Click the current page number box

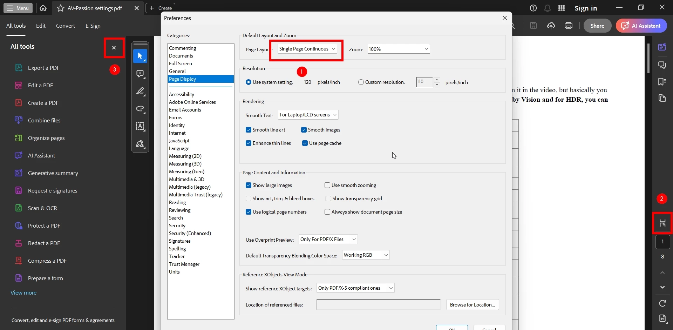click(x=662, y=242)
